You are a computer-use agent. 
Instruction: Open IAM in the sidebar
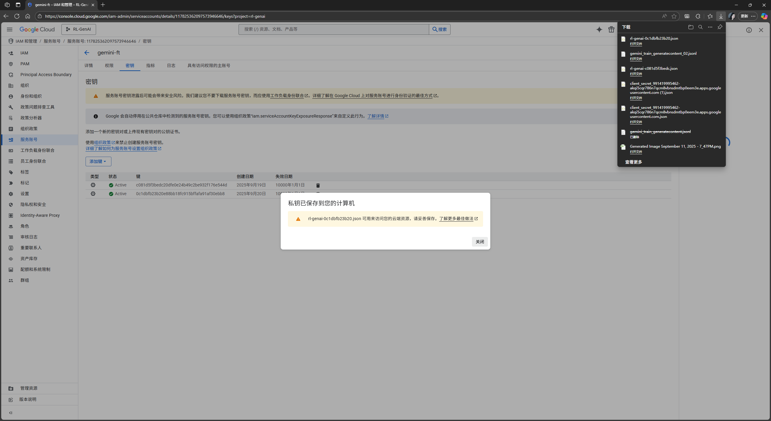tap(39, 53)
